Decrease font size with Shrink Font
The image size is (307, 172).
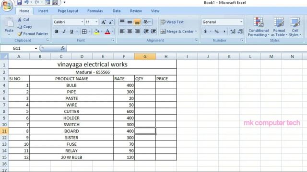coord(111,22)
